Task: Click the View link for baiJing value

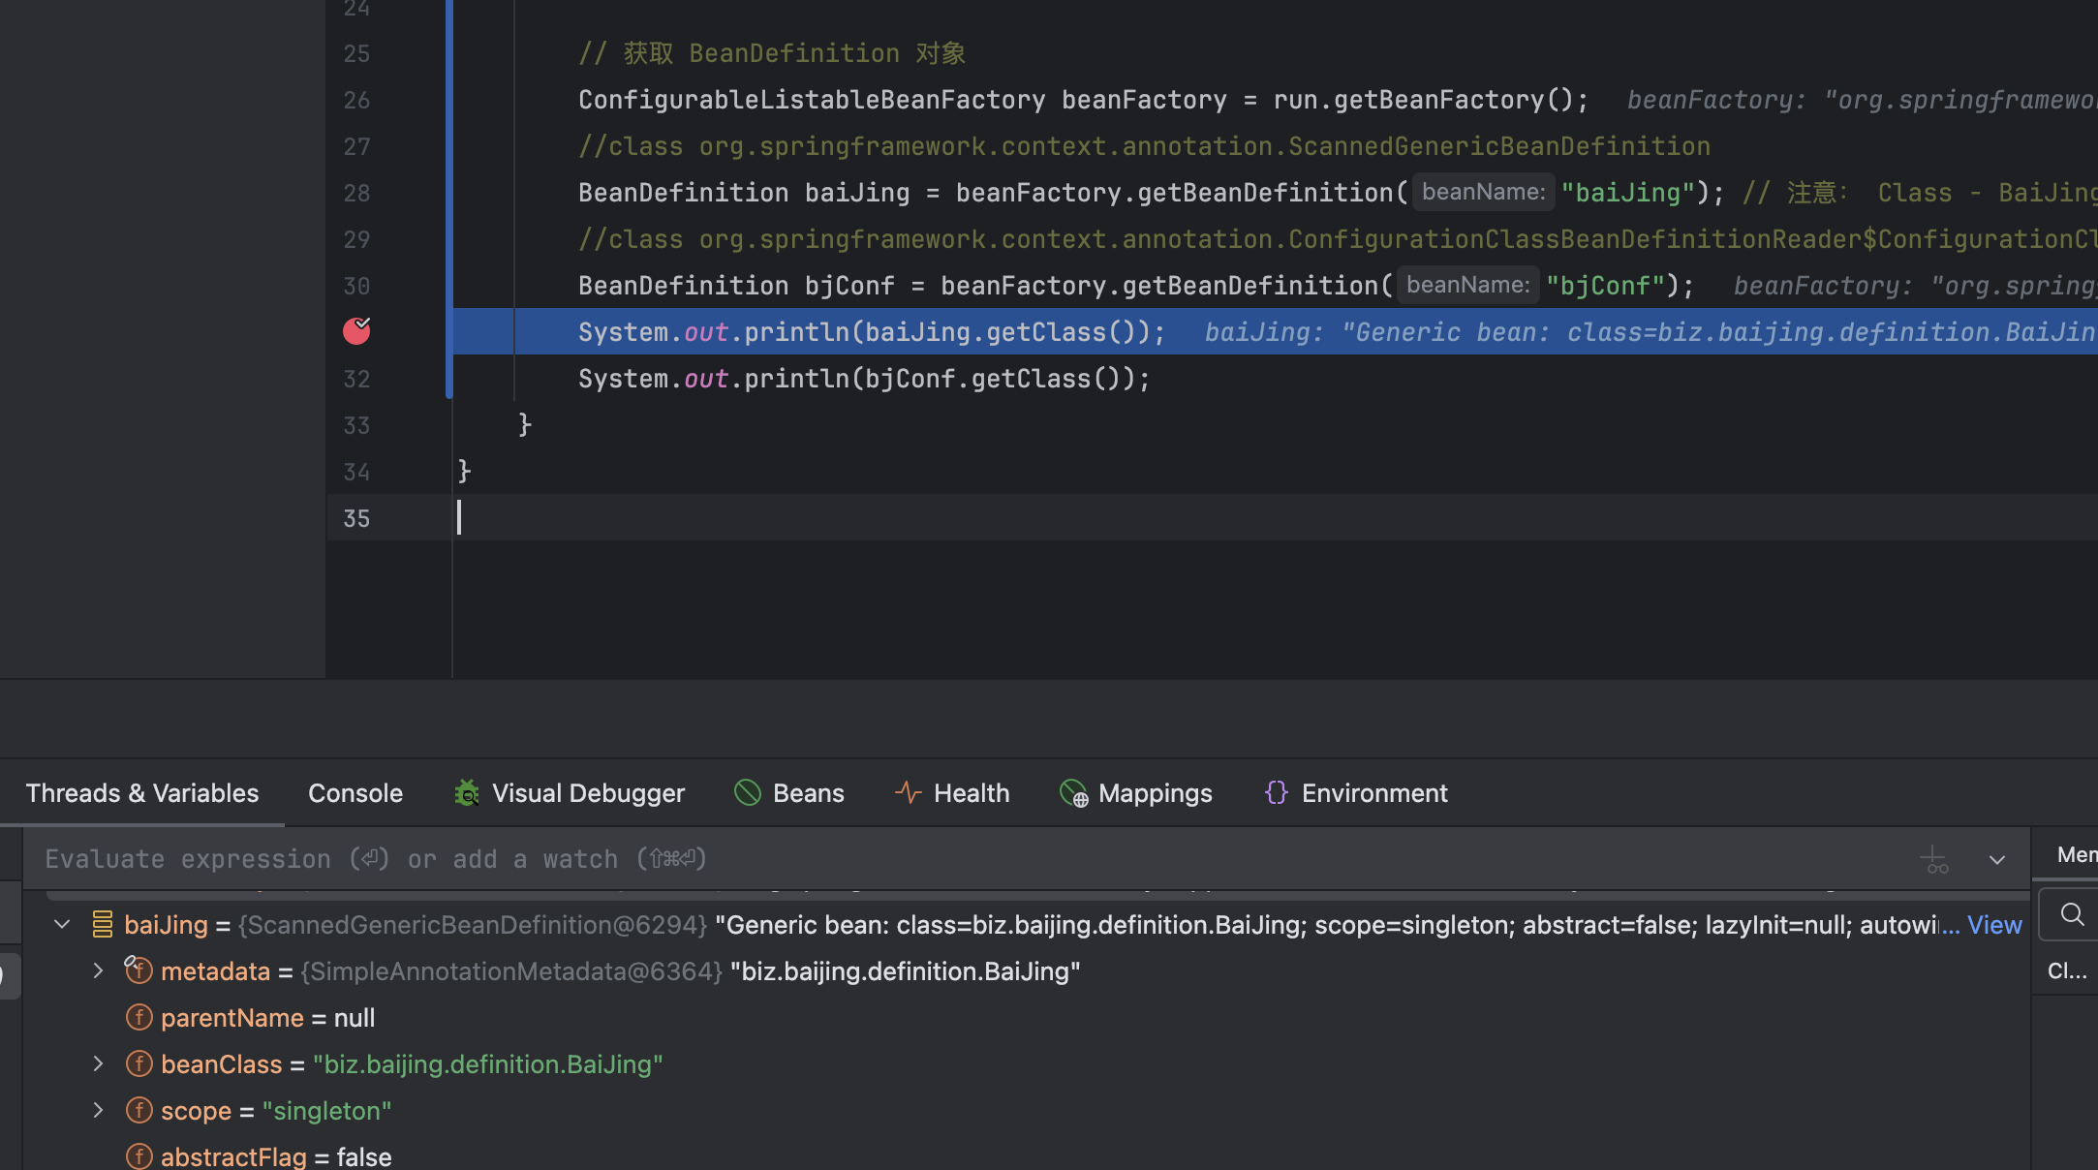Action: click(x=1993, y=925)
